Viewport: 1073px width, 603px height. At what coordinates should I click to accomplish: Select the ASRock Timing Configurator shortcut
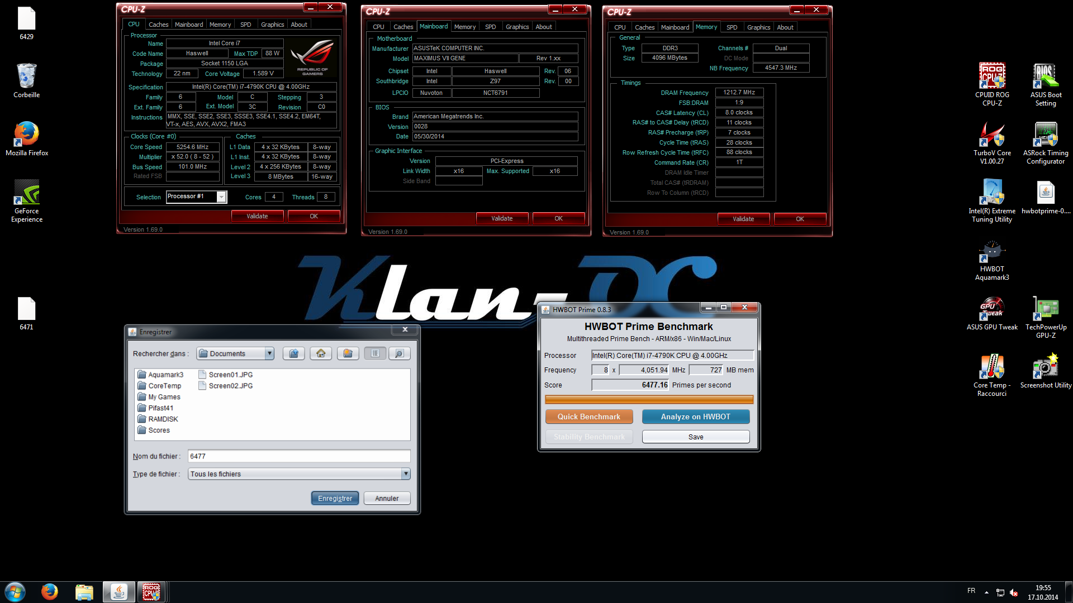click(1046, 143)
